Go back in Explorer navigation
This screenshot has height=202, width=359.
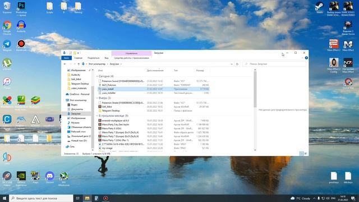click(x=65, y=64)
